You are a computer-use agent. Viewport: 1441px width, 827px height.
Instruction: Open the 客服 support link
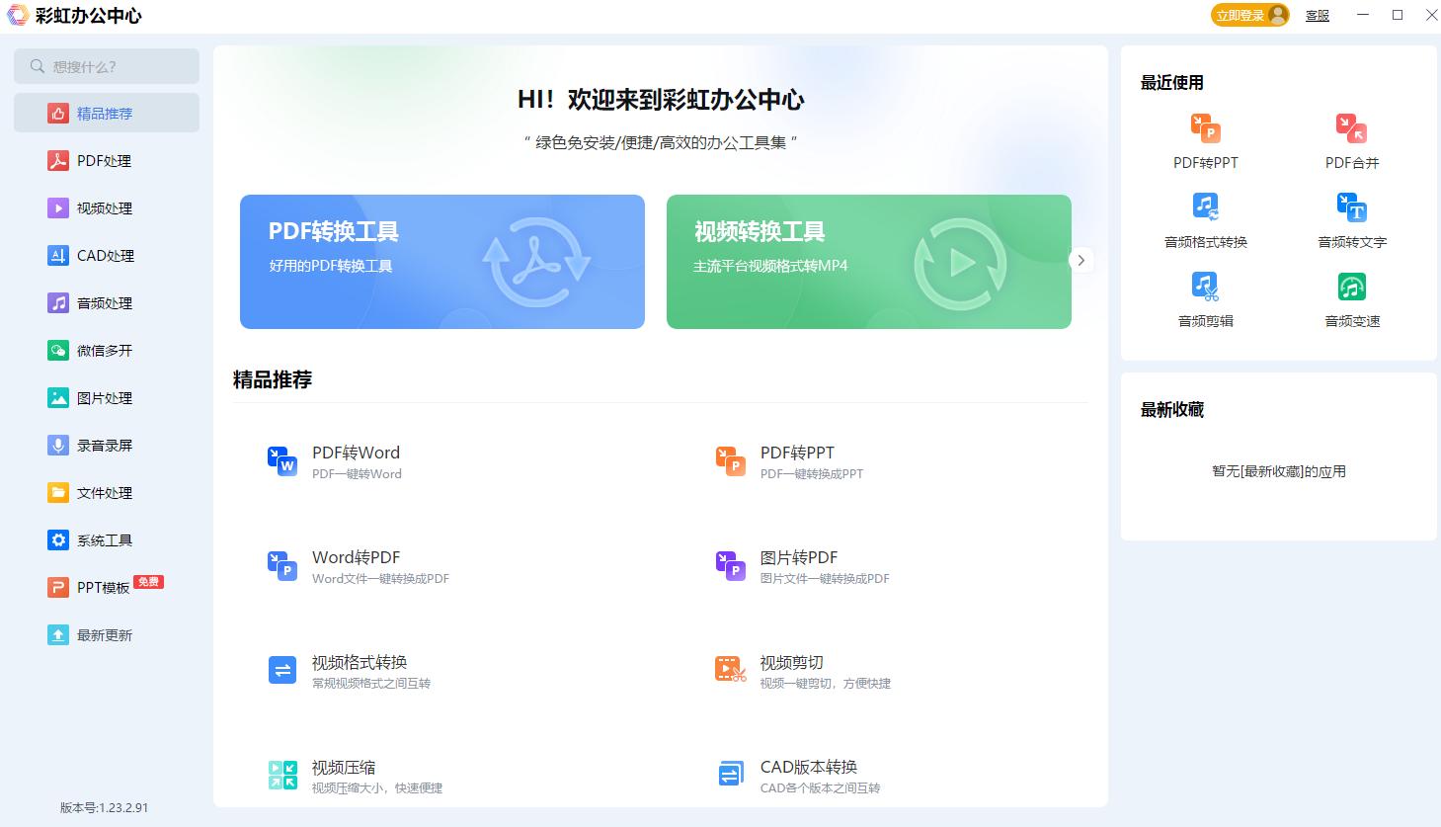point(1317,15)
